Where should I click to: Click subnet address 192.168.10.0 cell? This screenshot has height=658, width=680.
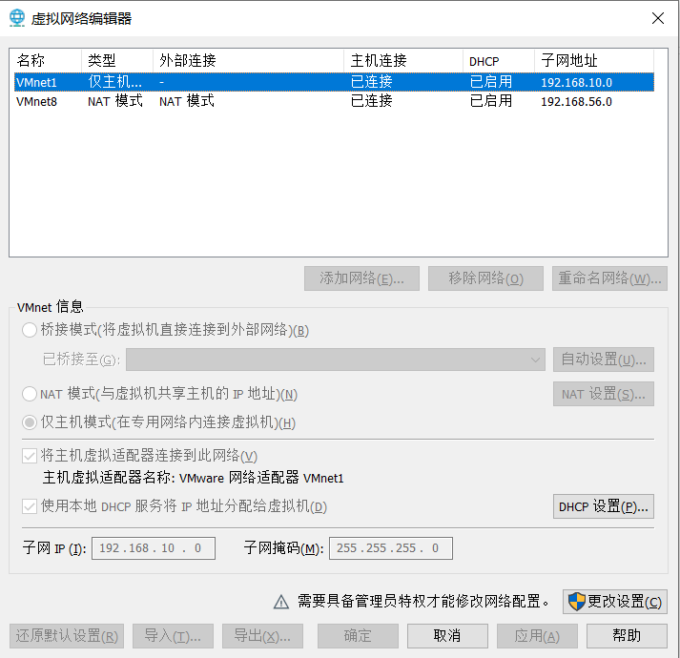[576, 82]
